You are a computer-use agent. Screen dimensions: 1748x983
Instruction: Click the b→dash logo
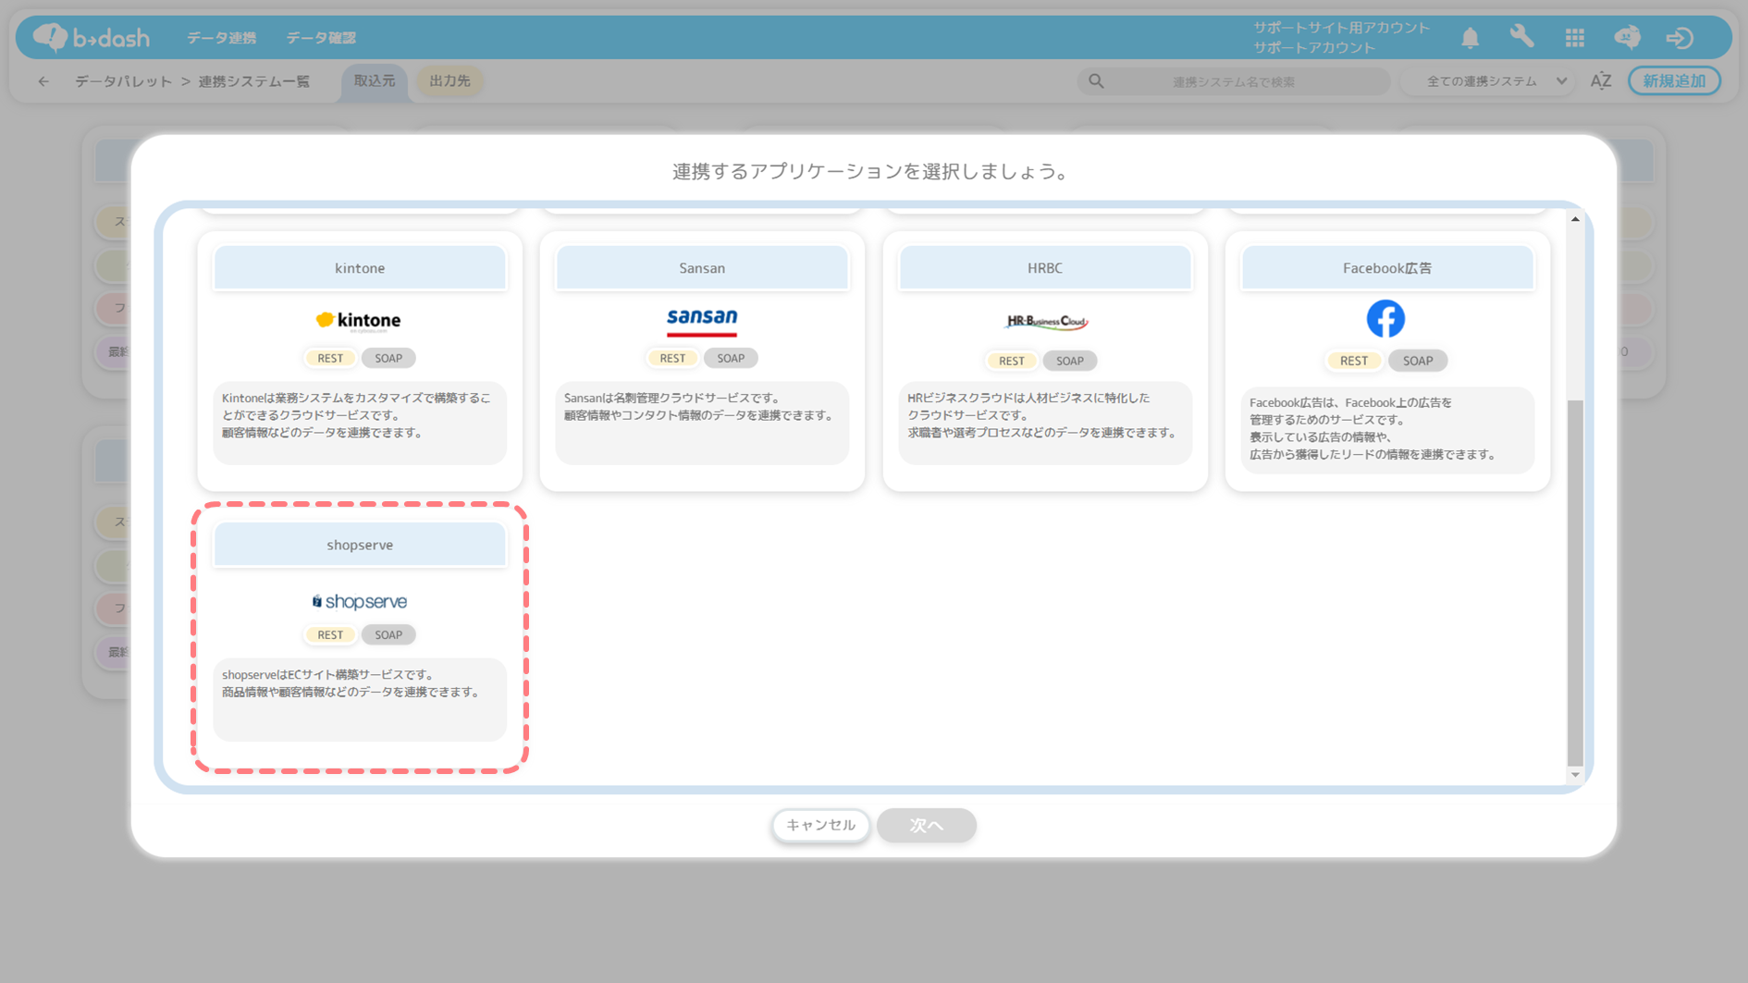click(x=91, y=38)
